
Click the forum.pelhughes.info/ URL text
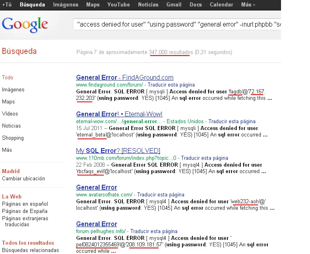[101, 231]
